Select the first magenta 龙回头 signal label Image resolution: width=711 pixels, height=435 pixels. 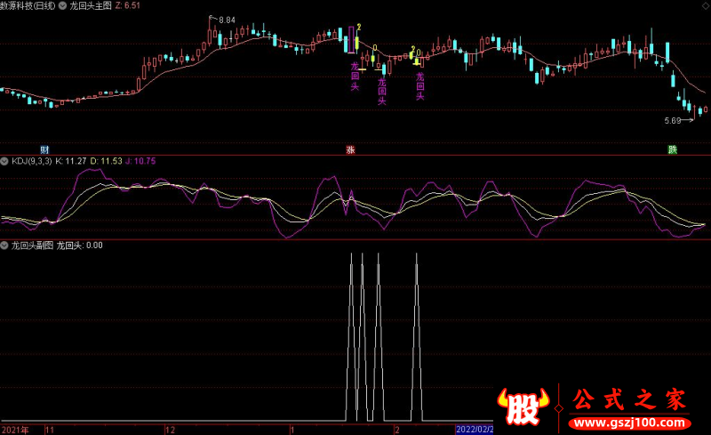tap(355, 77)
